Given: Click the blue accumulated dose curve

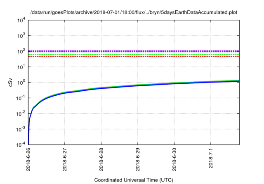Looking at the screenshot, I should coord(134,86).
